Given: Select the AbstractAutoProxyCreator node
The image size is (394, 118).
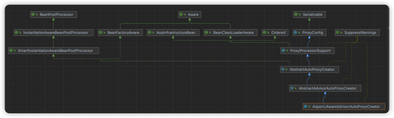Looking at the screenshot, I should point(309,69).
